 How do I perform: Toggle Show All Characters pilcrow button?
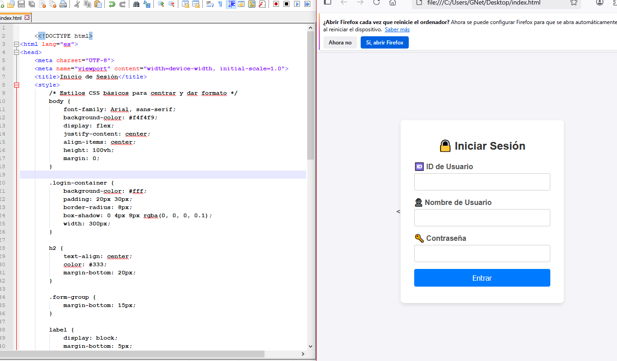tap(220, 4)
